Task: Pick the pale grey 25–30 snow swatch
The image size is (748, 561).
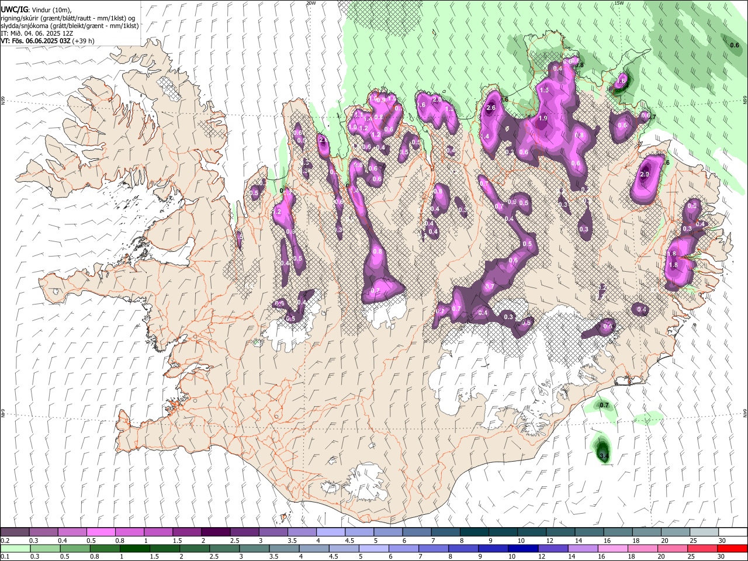Action: [x=704, y=532]
